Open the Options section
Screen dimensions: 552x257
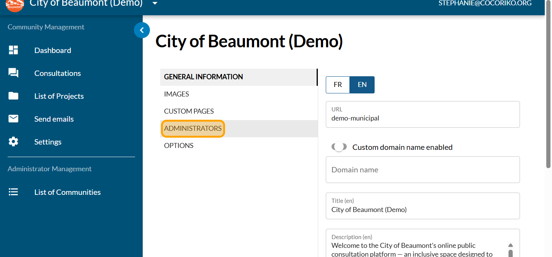tap(179, 146)
